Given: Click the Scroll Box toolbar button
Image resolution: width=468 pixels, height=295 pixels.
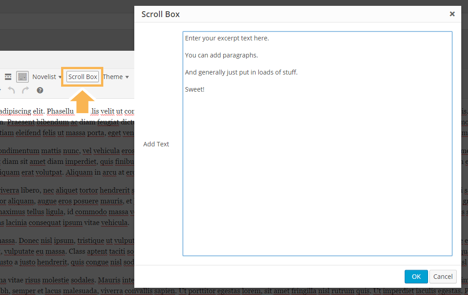Looking at the screenshot, I should pos(82,76).
